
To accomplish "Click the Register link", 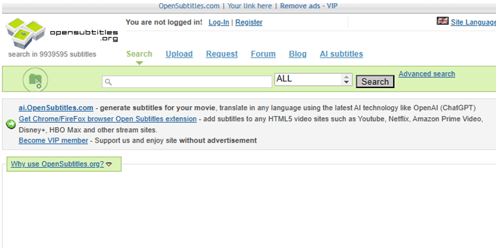I will point(249,22).
